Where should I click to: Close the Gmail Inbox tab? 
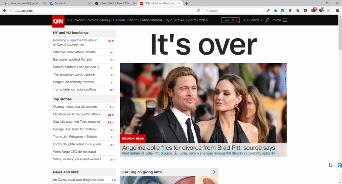point(44,3)
